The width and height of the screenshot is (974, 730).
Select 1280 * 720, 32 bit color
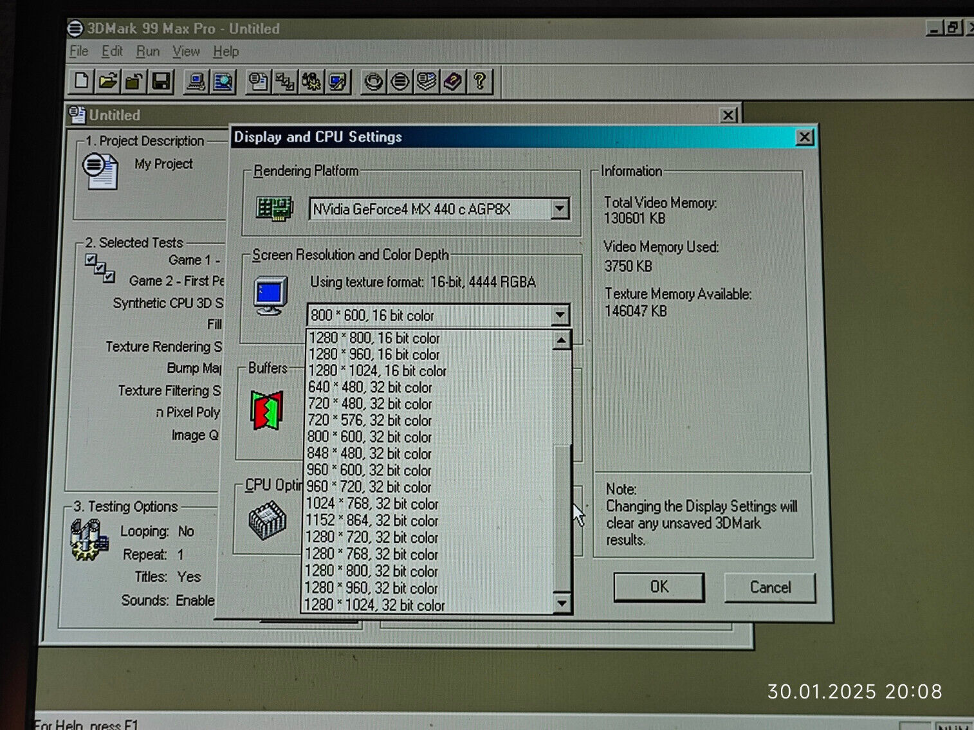click(x=428, y=538)
